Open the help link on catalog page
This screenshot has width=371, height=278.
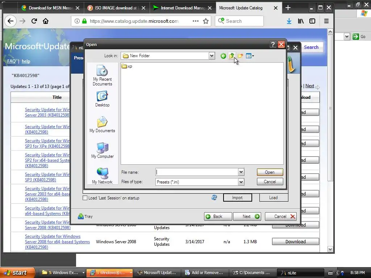pos(26,61)
